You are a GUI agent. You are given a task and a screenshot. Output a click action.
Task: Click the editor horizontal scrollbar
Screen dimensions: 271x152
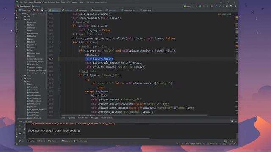point(134,115)
